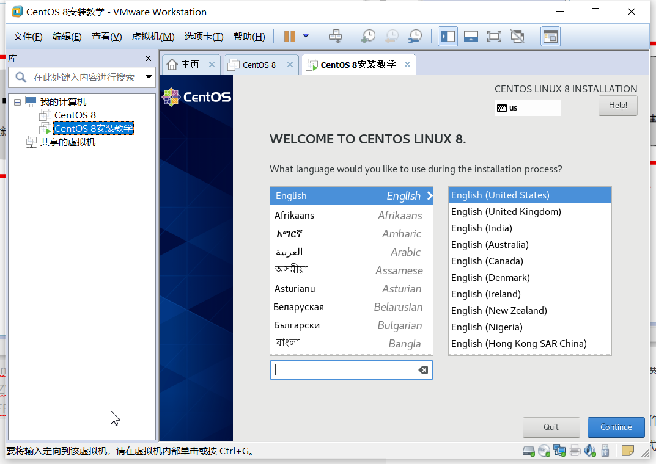656x464 pixels.
Task: Toggle the library sidebar view icon
Action: click(448, 37)
